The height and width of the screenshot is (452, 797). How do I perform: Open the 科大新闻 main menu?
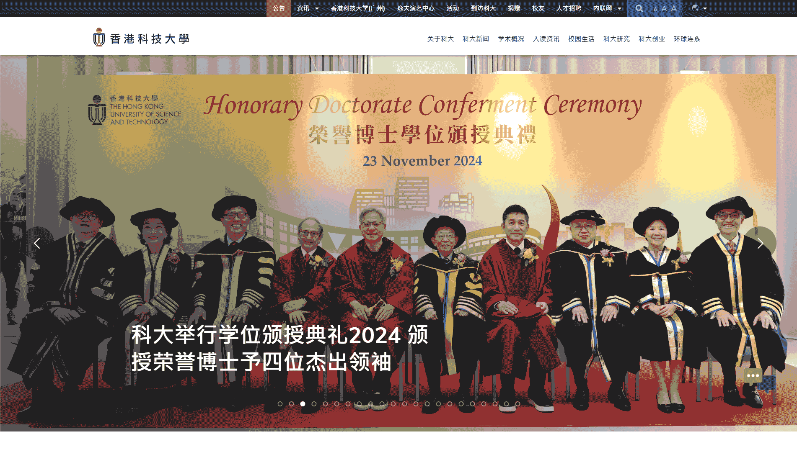[x=476, y=39]
